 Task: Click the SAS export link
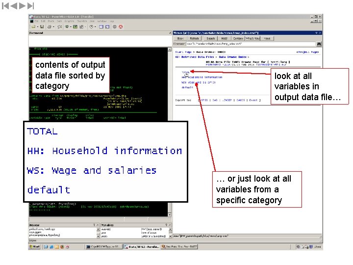coord(215,100)
